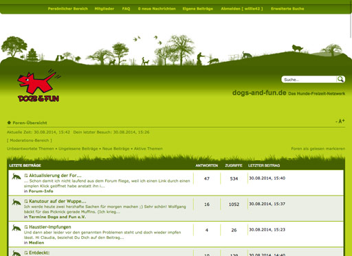Click the Dogs & Fun red dog logo
Screen dimensions: 352x256
(x=39, y=86)
